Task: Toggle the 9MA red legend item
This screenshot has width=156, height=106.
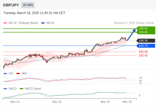Action: [22, 73]
